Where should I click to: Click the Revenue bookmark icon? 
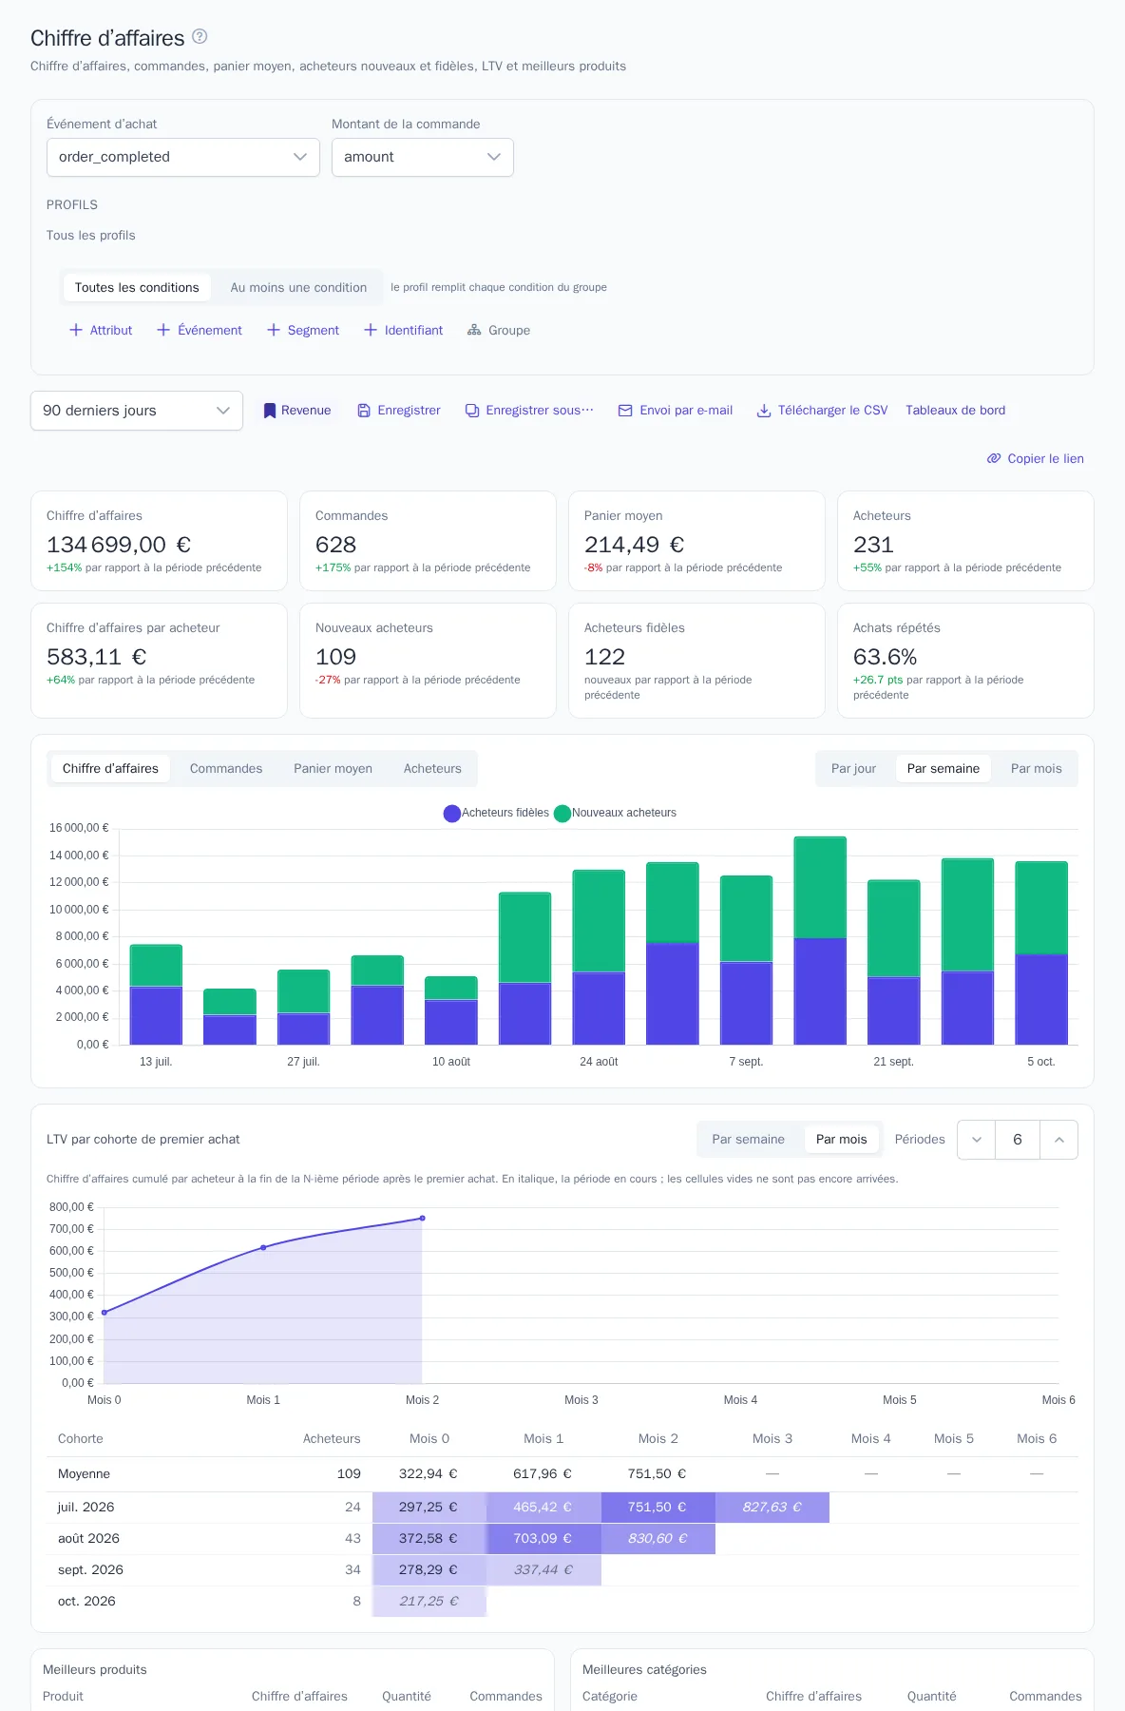[270, 411]
